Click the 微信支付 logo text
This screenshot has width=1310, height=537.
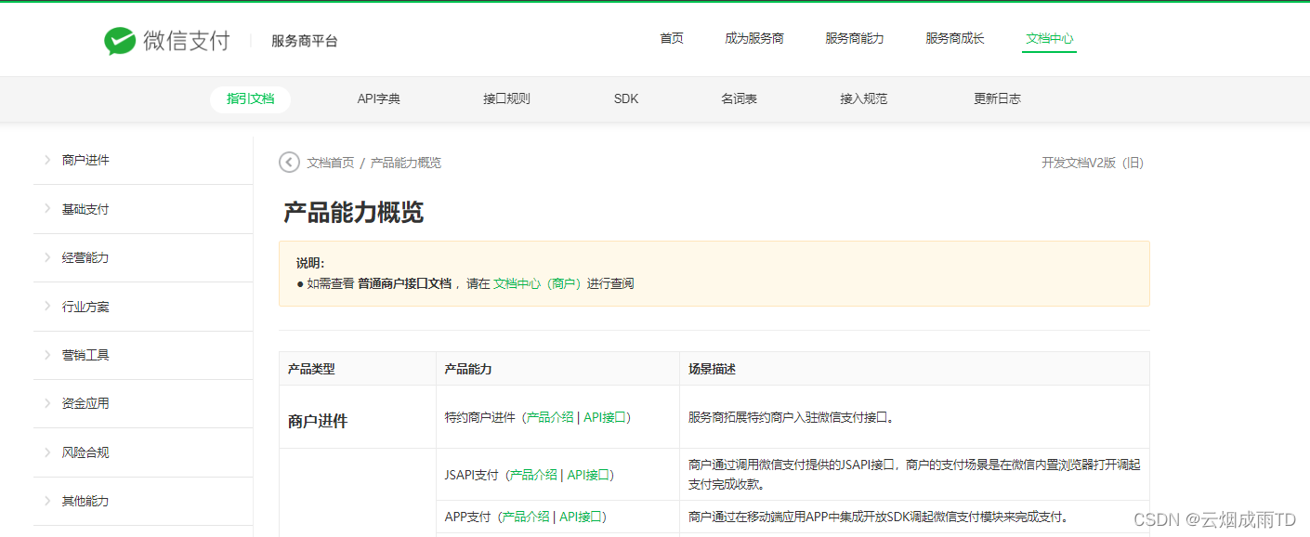pyautogui.click(x=186, y=41)
